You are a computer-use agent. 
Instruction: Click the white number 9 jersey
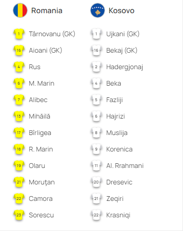[96, 149]
